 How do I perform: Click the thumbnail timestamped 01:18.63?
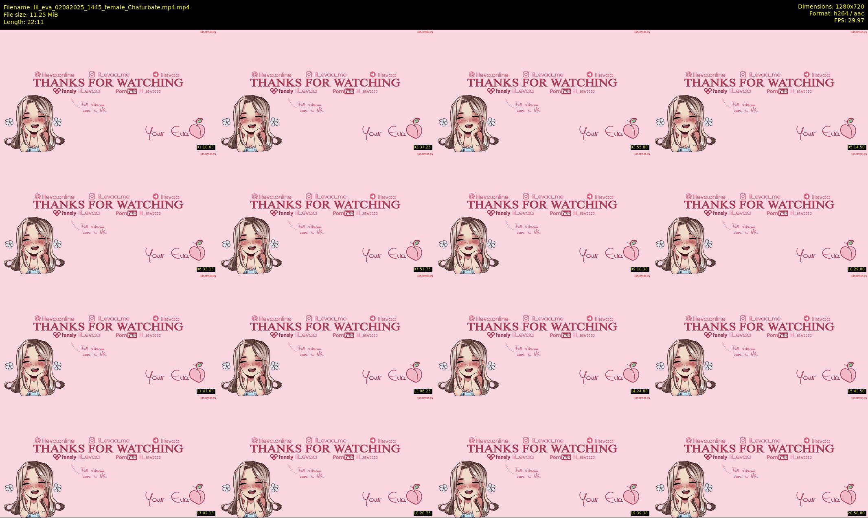[x=108, y=91]
